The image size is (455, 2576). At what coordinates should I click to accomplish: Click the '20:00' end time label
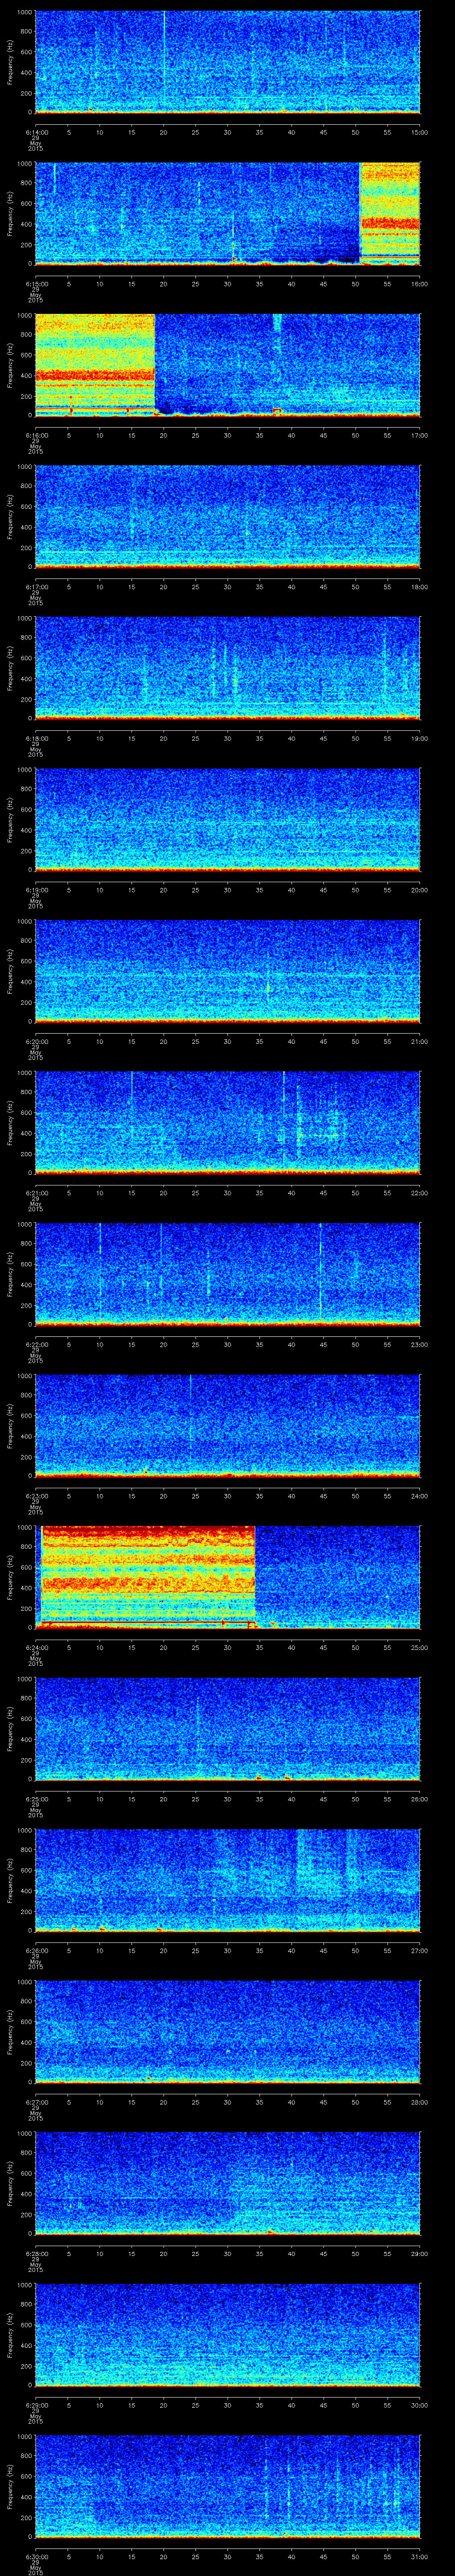[x=419, y=890]
